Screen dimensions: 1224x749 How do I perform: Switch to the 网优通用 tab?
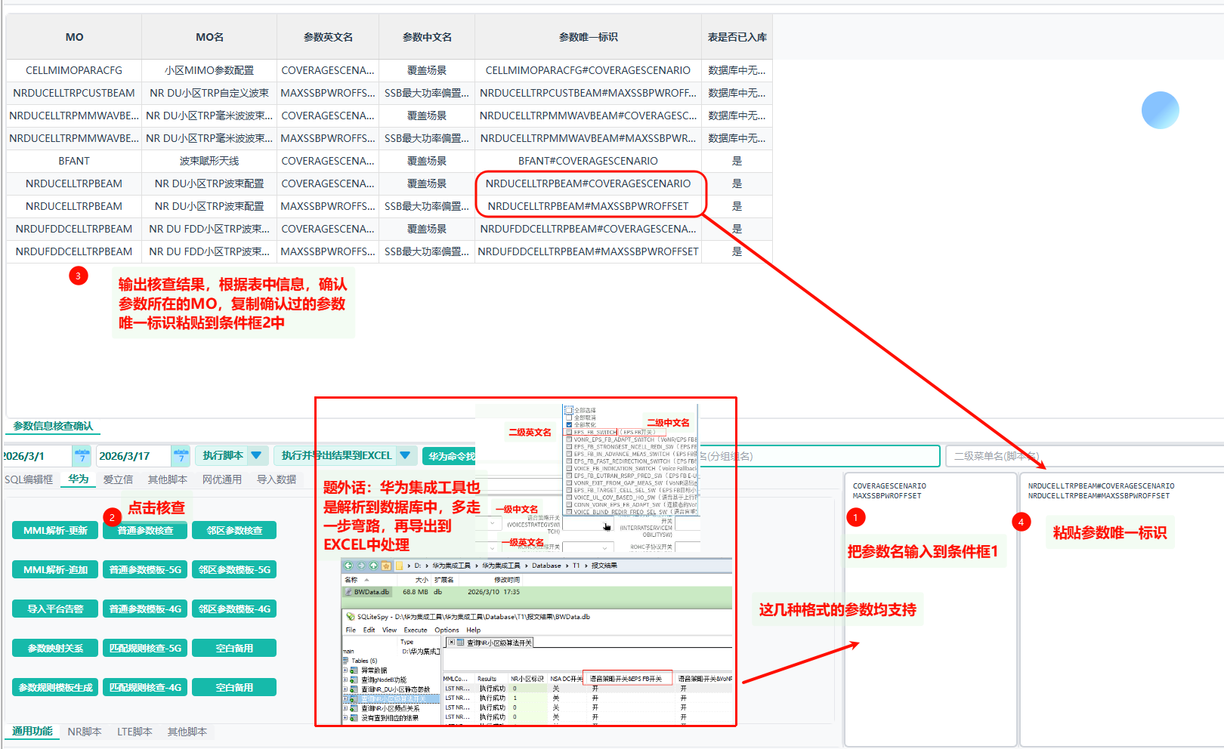click(x=222, y=479)
